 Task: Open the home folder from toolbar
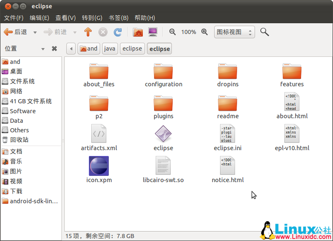point(138,32)
